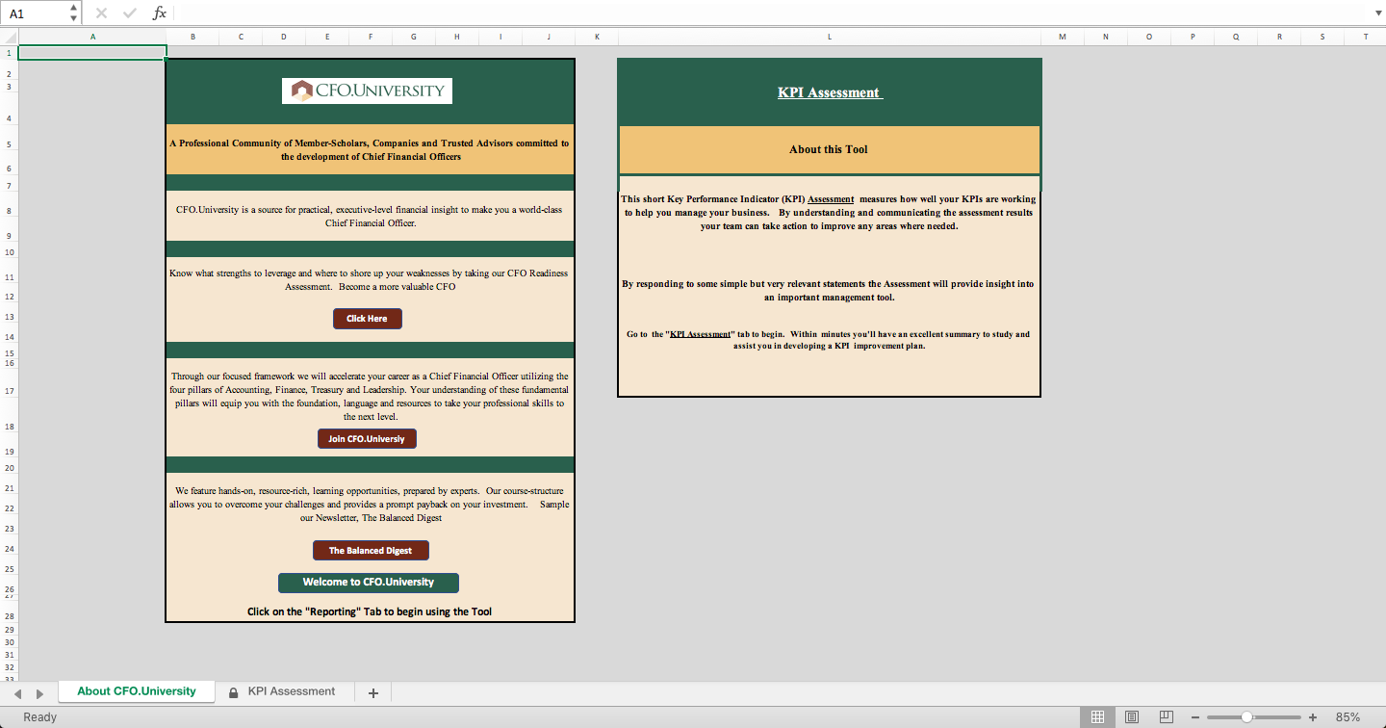Open The Balanced Digest button
The width and height of the screenshot is (1386, 728).
(371, 550)
